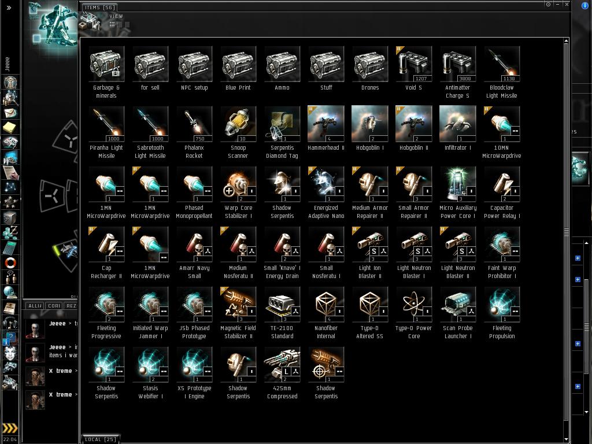Click the yellow triple-chevron notification arrows
The height and width of the screenshot is (444, 592).
[10, 428]
